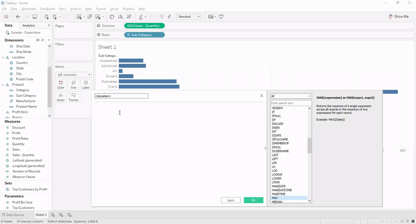The height and width of the screenshot is (224, 416).
Task: Add a new worksheet from bottom tabs
Action: point(53,215)
